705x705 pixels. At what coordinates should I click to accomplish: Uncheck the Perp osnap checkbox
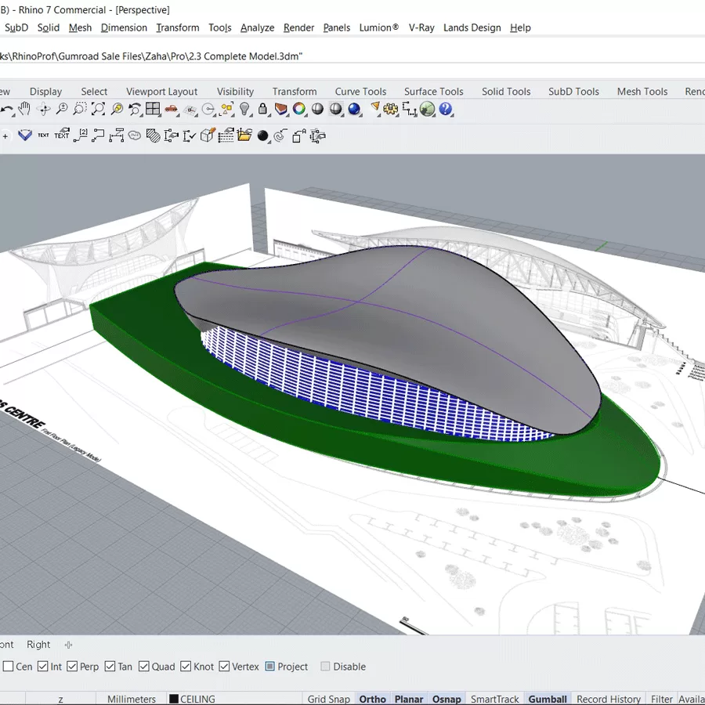coord(72,666)
